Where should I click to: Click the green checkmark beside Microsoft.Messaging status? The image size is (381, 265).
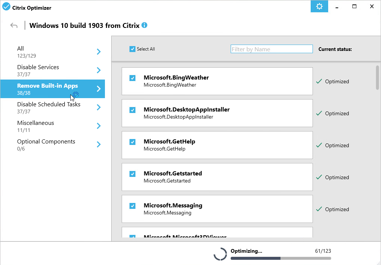[319, 209]
